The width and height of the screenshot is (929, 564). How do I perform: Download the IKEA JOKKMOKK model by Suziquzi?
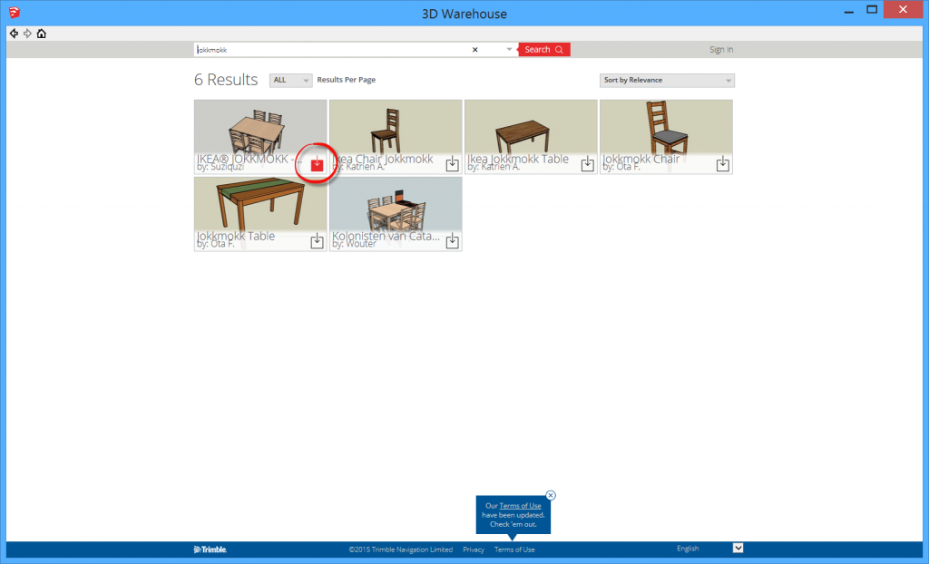316,163
